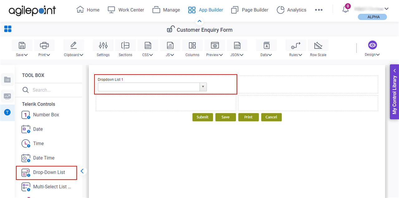The image size is (399, 198).
Task: Switch to Page Builder
Action: [x=249, y=10]
